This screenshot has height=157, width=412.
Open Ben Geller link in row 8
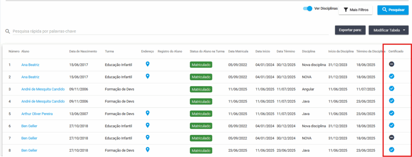[29, 151]
